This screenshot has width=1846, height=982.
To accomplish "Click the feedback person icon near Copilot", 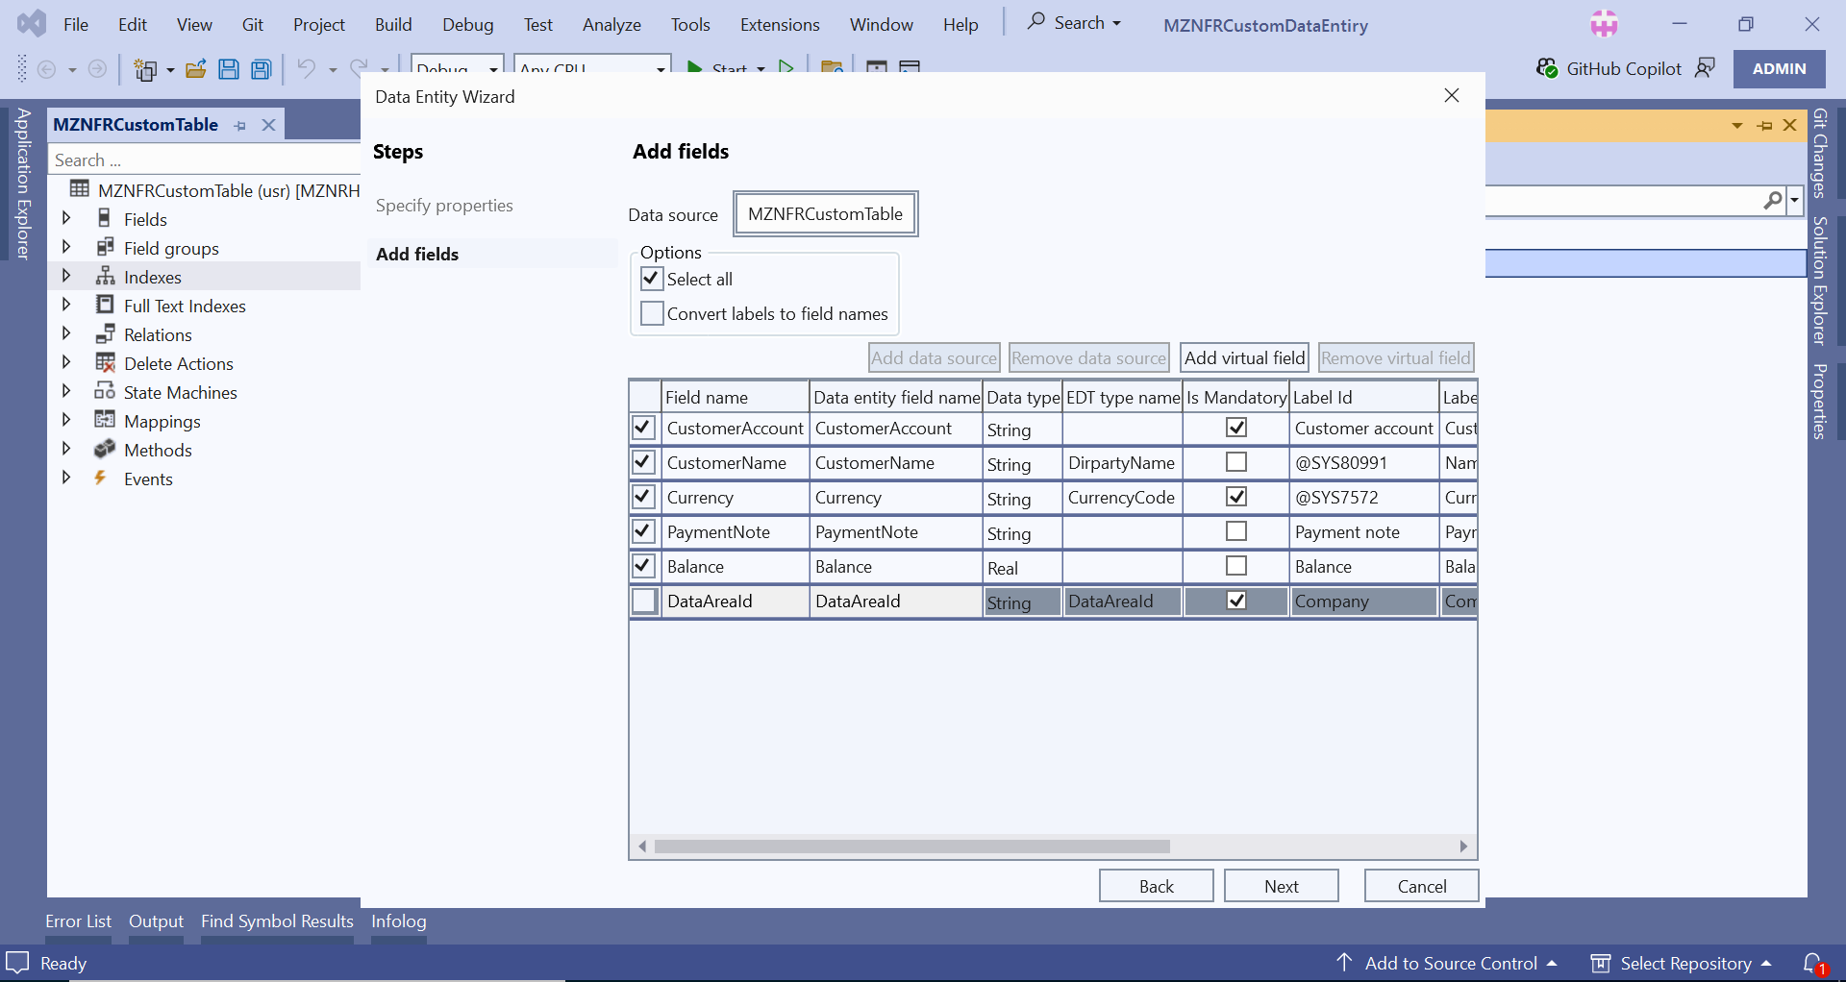I will pos(1706,68).
